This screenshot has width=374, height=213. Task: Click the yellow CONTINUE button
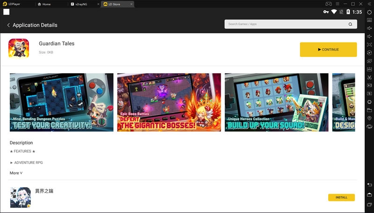328,50
